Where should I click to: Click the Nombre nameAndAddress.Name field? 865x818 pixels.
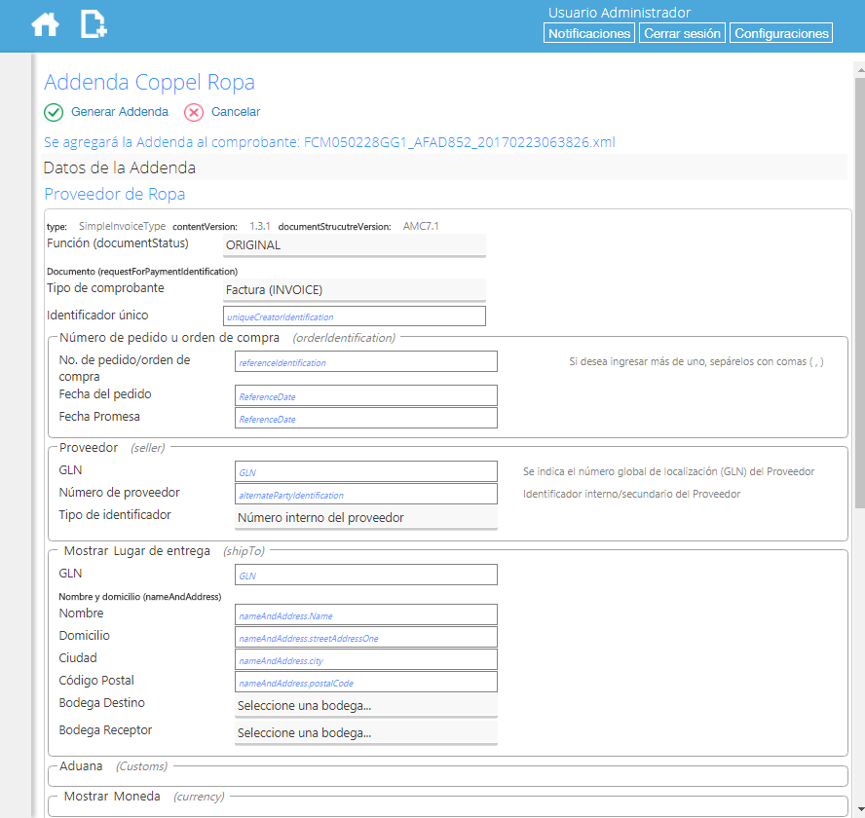click(x=365, y=615)
